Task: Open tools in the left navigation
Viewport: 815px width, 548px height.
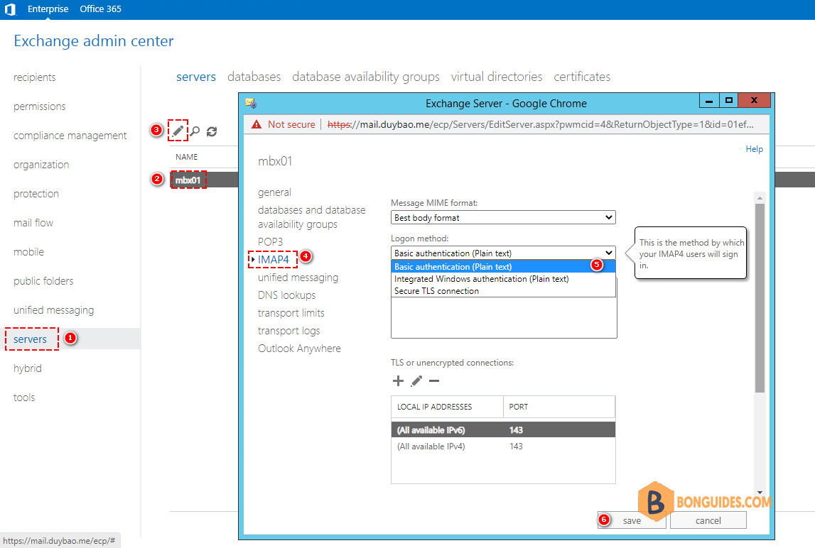Action: 24,398
